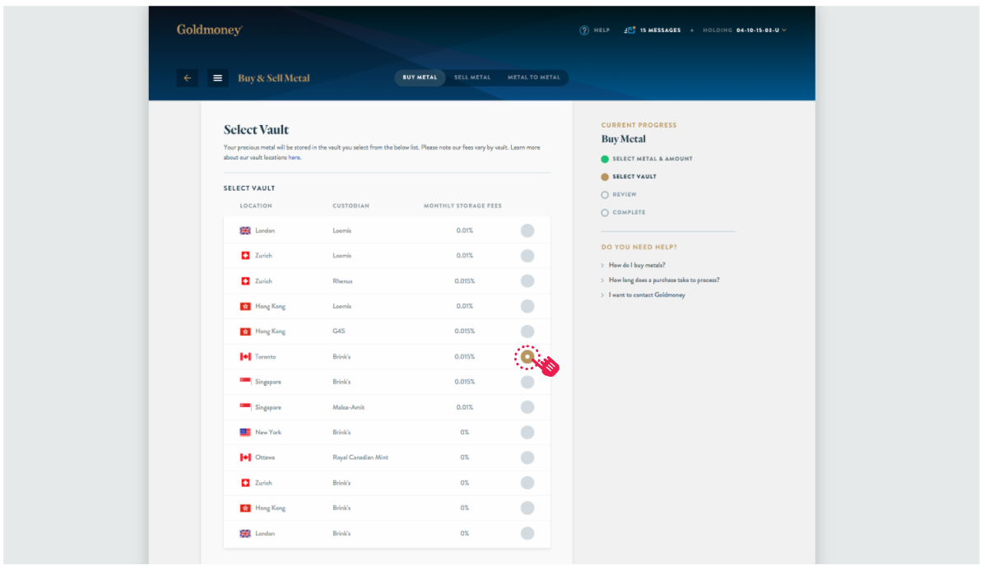Viewport: 985px width, 570px height.
Task: Select Ottawa Royal Canadian Mint radio button
Action: [527, 457]
